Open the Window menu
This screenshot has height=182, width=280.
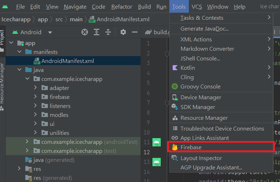coord(218,7)
